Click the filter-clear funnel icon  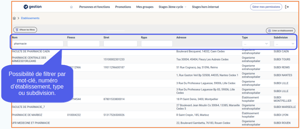click(17, 30)
